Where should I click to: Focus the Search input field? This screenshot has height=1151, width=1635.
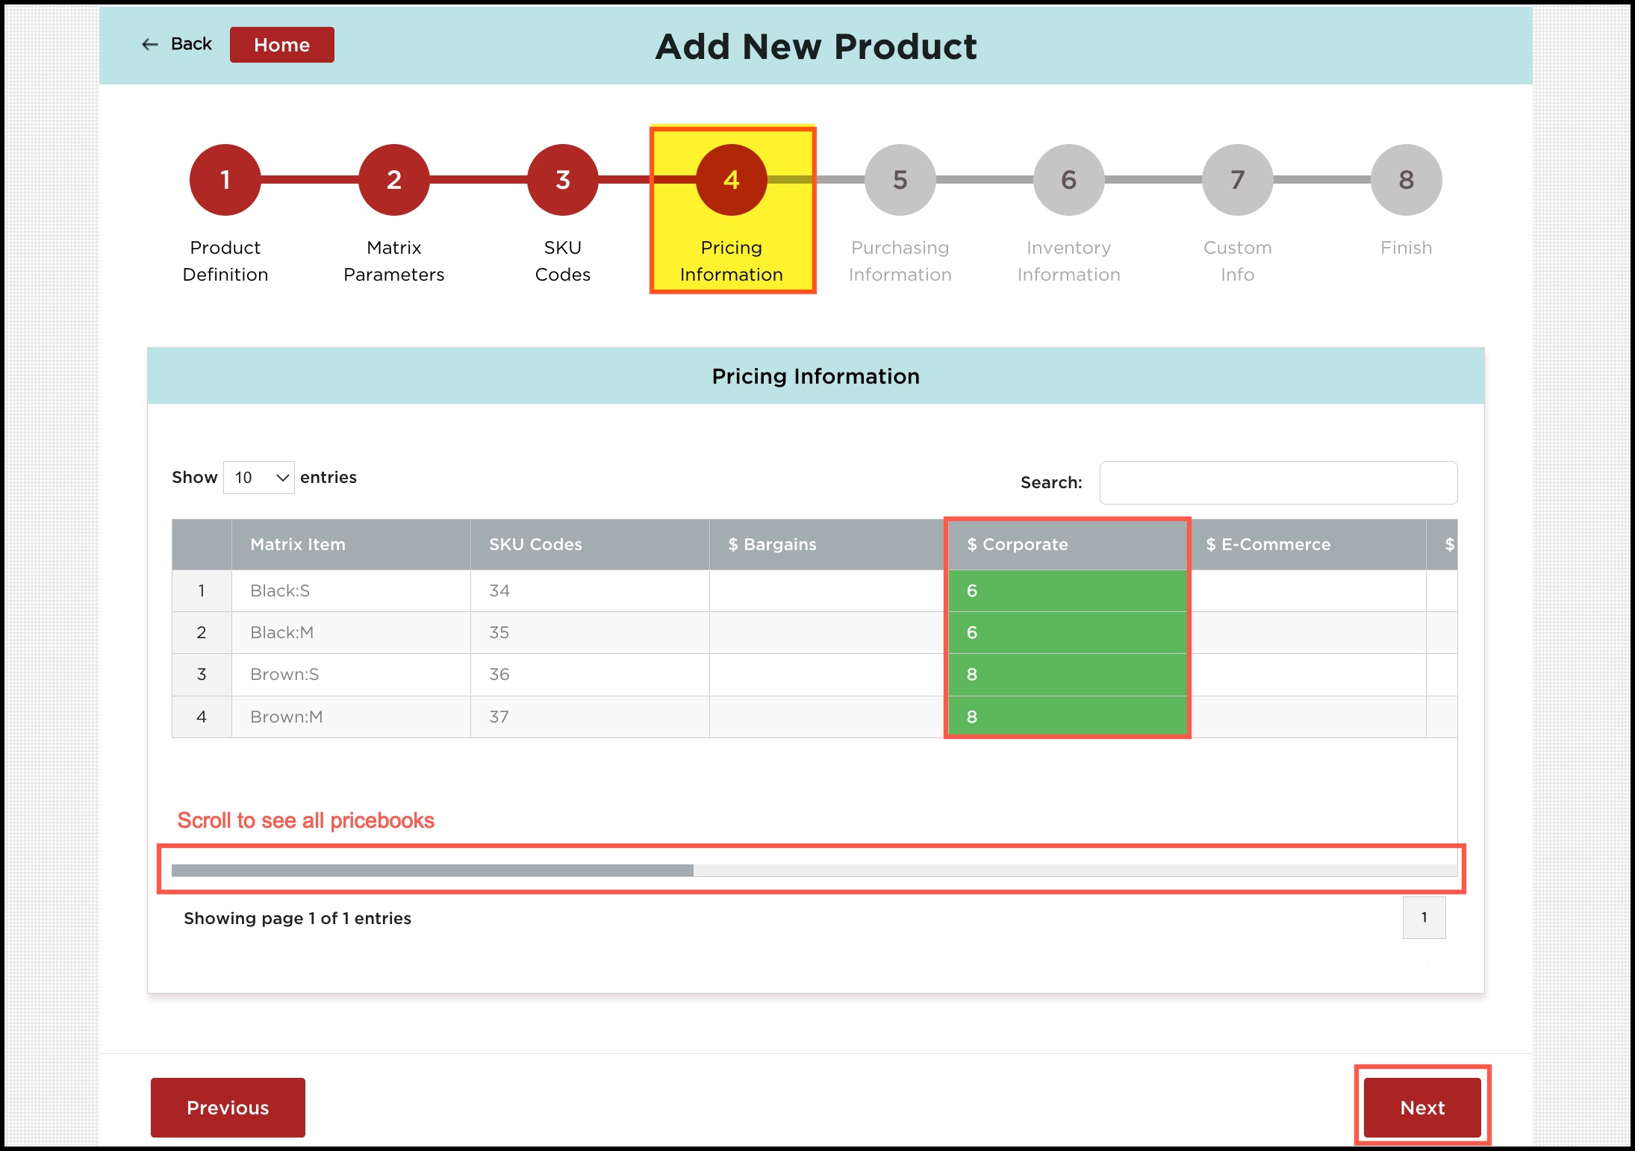point(1277,483)
